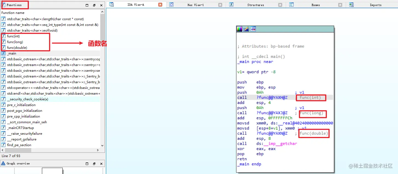Close the Enums tab
The image size is (398, 174).
click(340, 5)
